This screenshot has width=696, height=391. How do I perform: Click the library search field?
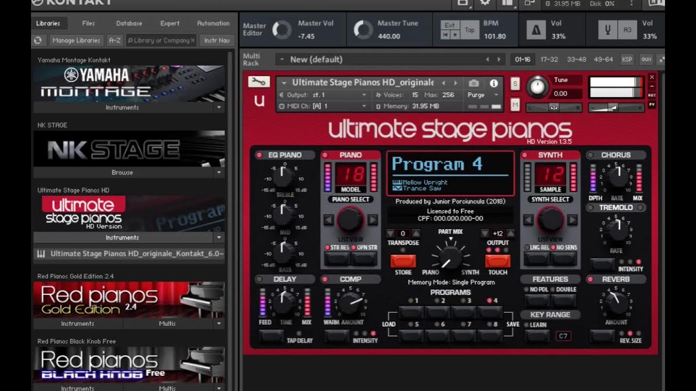click(x=161, y=40)
